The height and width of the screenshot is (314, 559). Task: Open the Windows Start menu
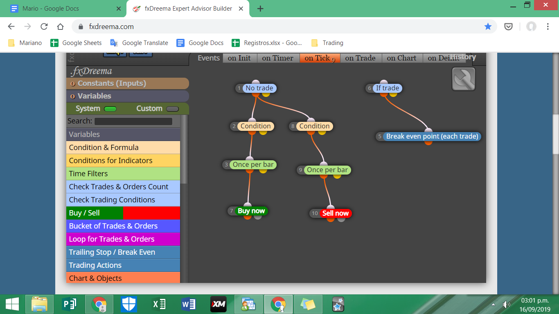12,304
